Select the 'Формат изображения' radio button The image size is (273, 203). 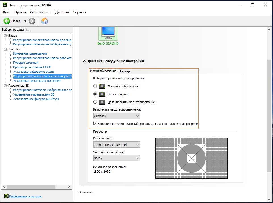(95, 86)
